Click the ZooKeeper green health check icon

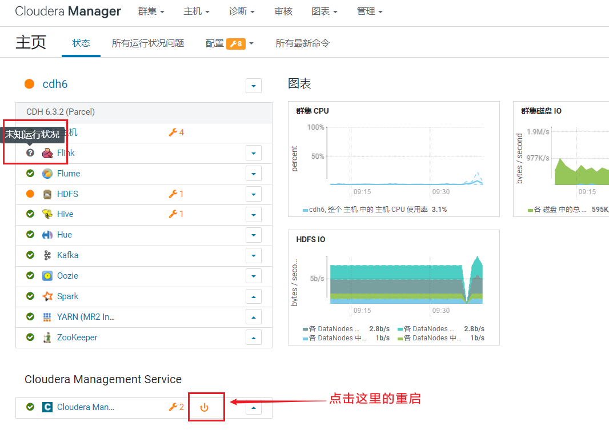30,337
